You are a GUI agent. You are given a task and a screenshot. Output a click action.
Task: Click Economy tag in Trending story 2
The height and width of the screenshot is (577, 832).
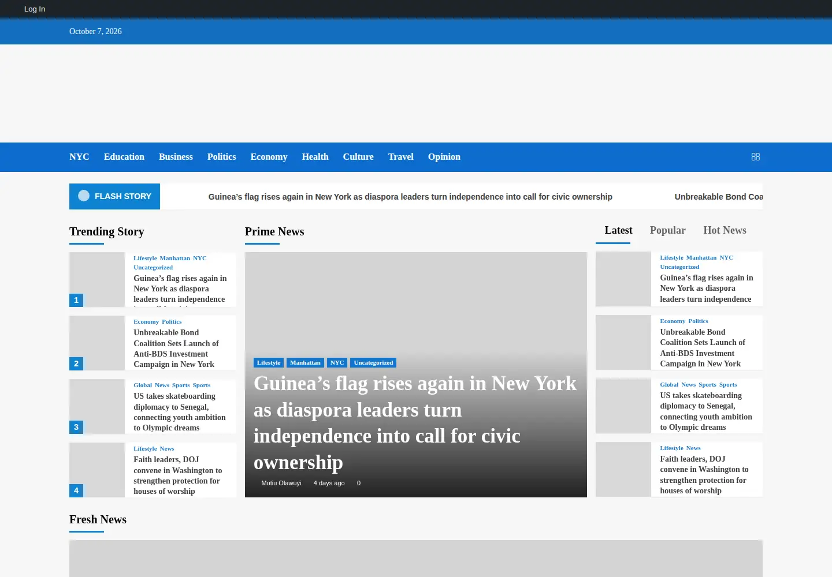pos(146,322)
